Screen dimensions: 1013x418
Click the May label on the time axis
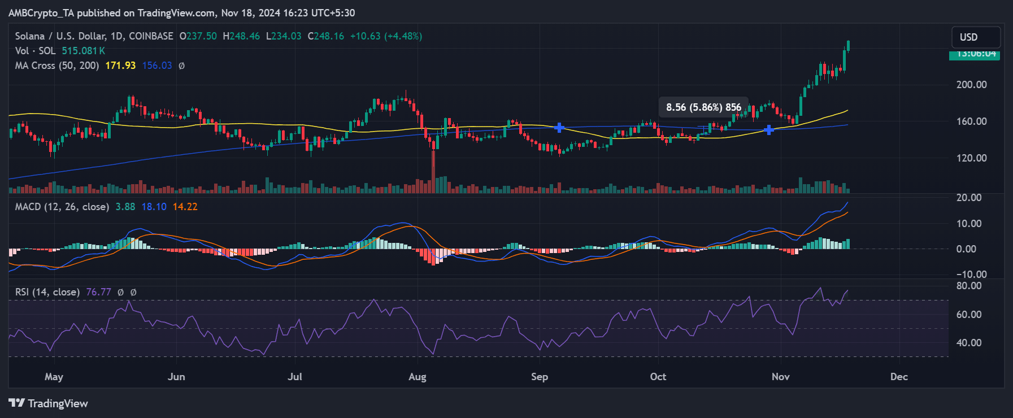coord(54,377)
